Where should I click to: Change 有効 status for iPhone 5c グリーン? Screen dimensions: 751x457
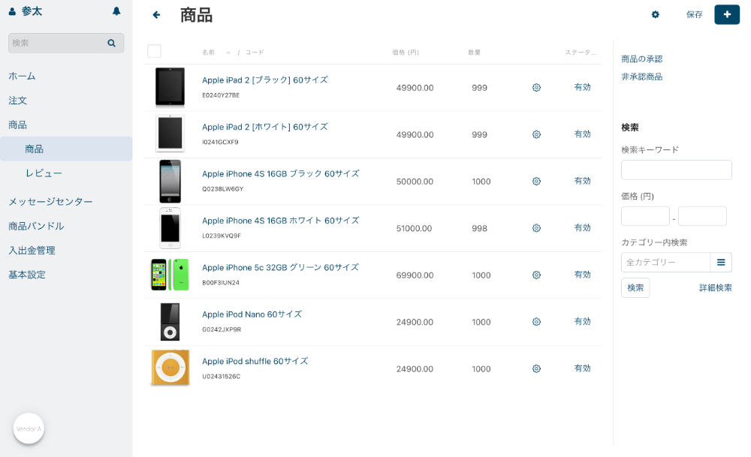coord(583,275)
